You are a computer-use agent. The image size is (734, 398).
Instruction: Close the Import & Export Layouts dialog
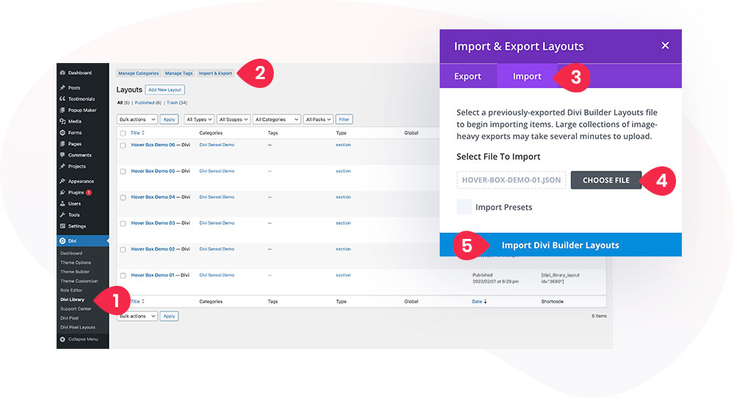(x=665, y=45)
